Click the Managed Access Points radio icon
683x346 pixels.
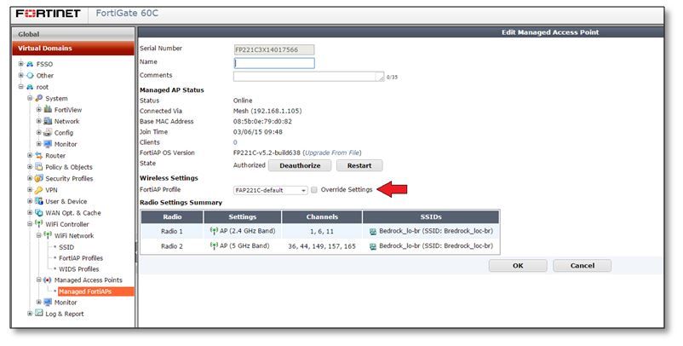[x=48, y=280]
